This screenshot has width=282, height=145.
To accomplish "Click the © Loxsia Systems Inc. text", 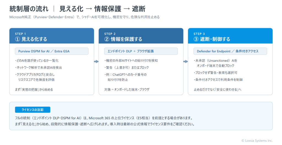I will point(257,141).
